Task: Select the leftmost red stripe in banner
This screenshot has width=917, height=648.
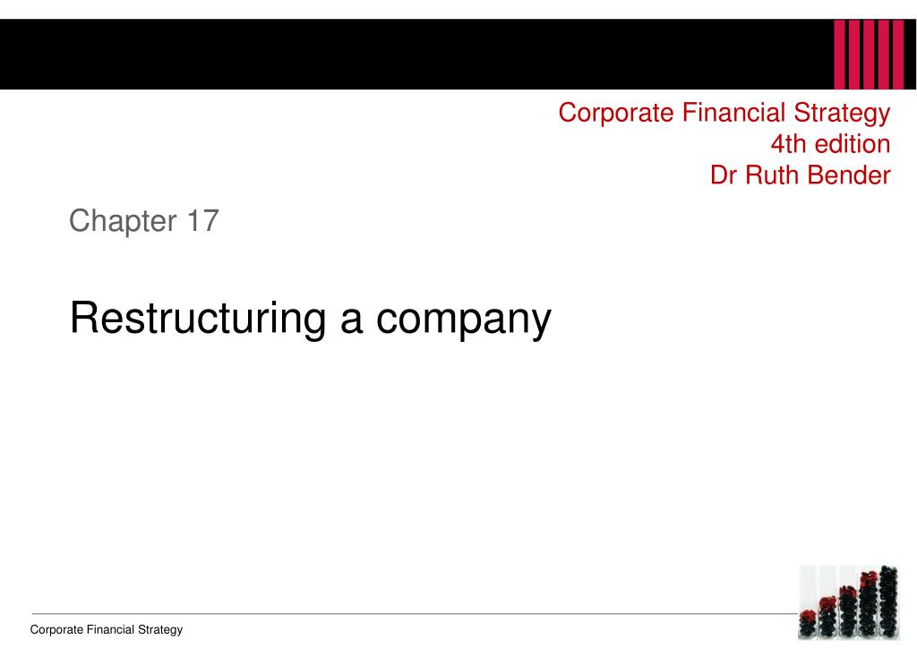Action: [840, 55]
